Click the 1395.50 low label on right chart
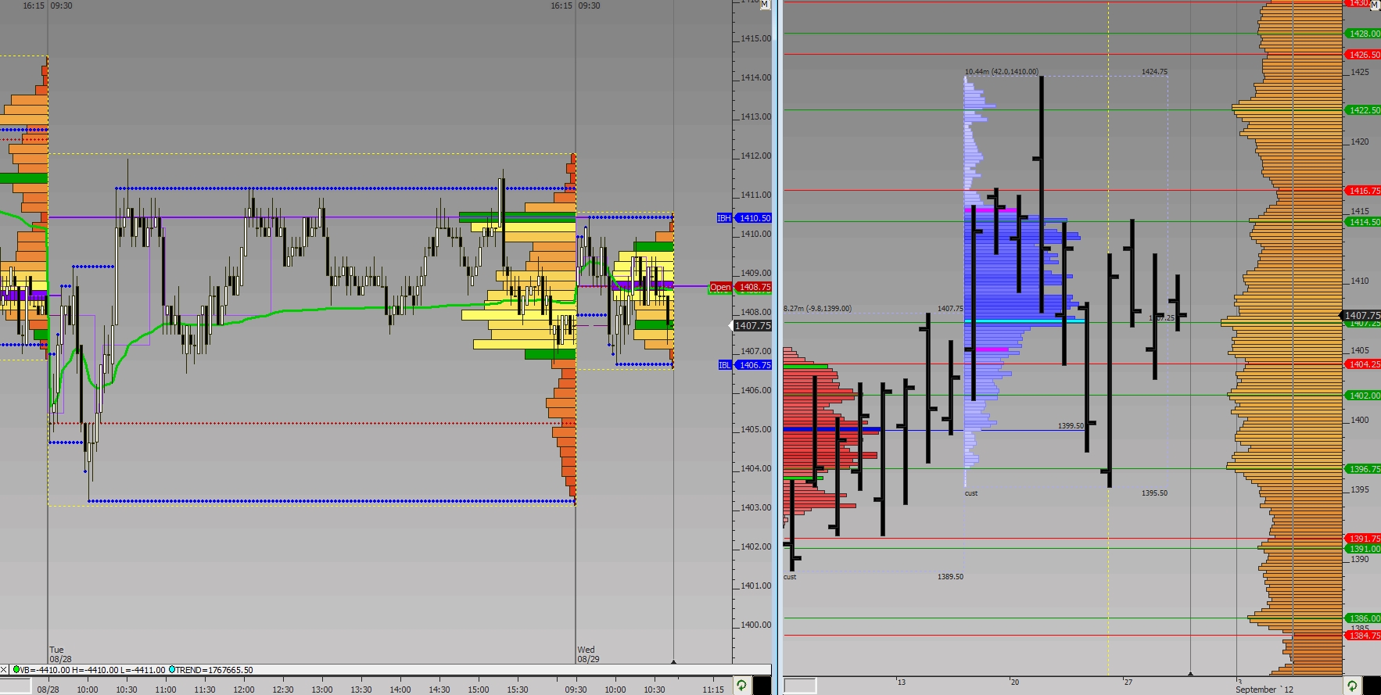Screen dimensions: 1381x695 pos(1154,493)
